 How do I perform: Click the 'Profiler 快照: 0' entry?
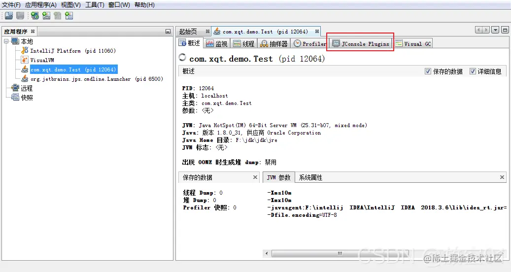coord(209,208)
